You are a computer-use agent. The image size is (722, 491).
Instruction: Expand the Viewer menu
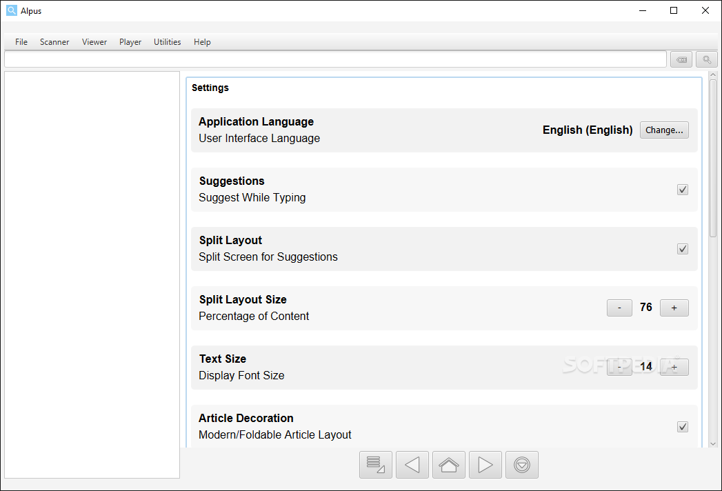click(x=94, y=42)
